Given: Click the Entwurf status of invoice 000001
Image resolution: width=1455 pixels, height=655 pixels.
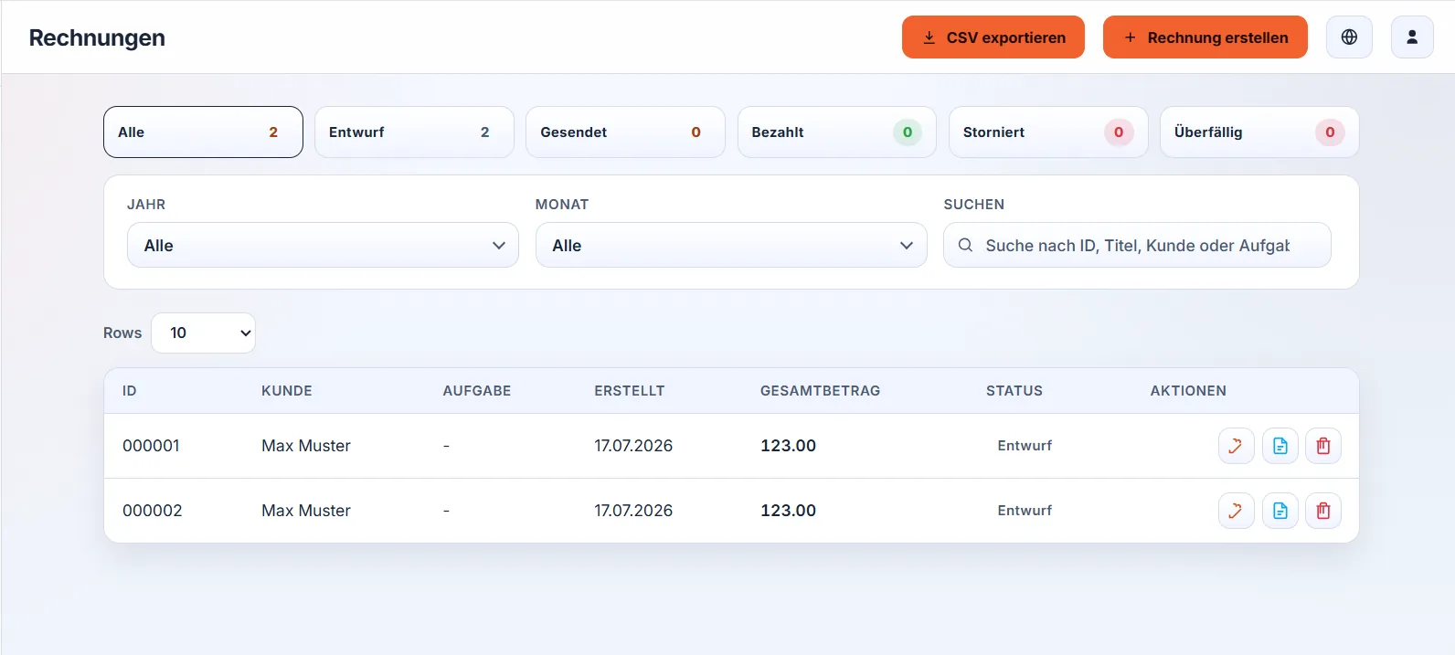Looking at the screenshot, I should tap(1025, 446).
